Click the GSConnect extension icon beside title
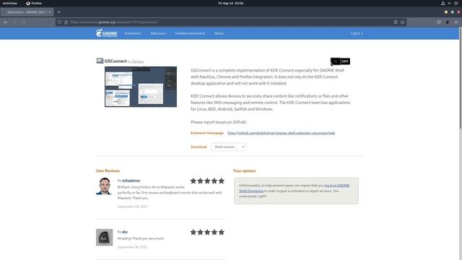The image size is (462, 260). coord(100,61)
